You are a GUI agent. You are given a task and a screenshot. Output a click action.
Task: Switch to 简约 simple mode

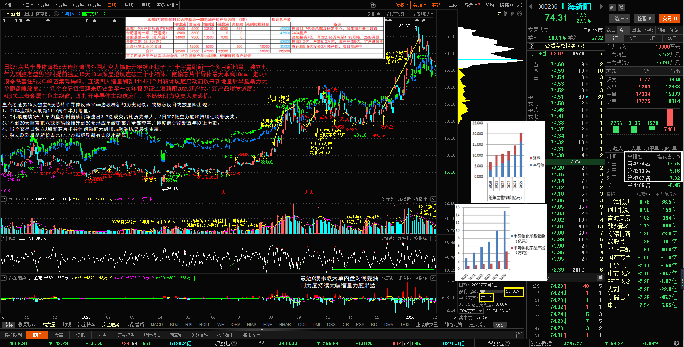[489, 5]
